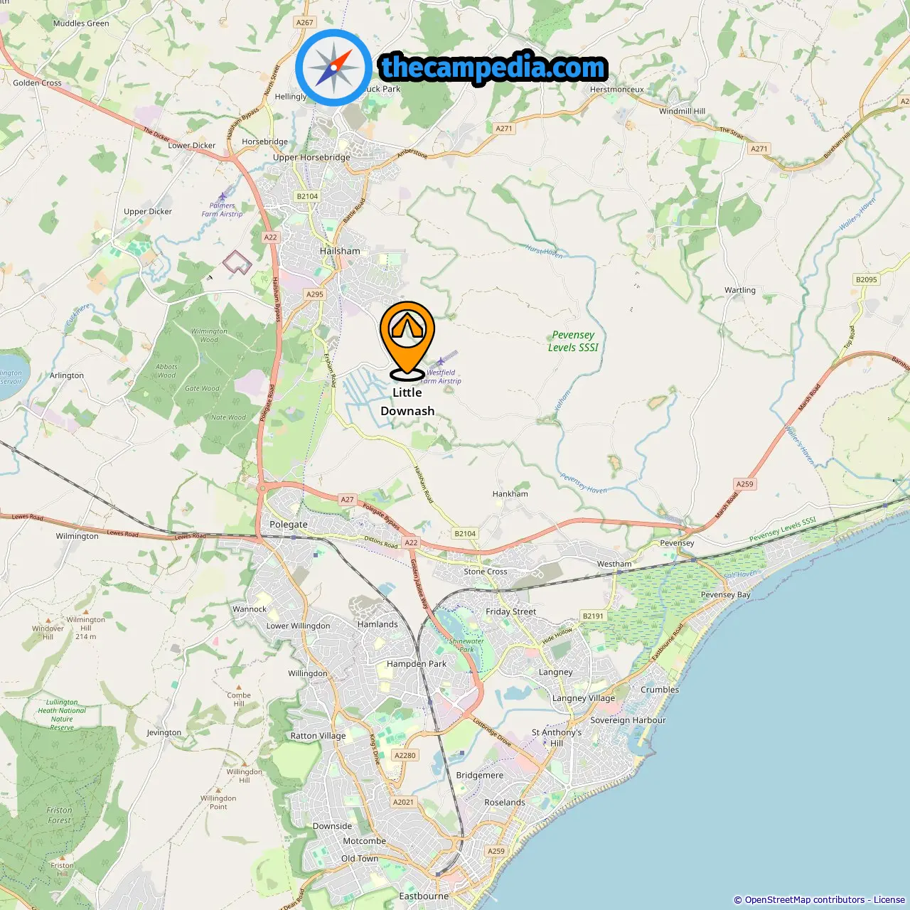The width and height of the screenshot is (910, 910).
Task: Select the A27 road shield near Polegate
Action: coord(347,500)
